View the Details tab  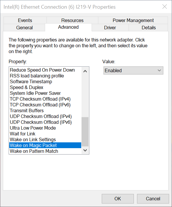[149, 28]
